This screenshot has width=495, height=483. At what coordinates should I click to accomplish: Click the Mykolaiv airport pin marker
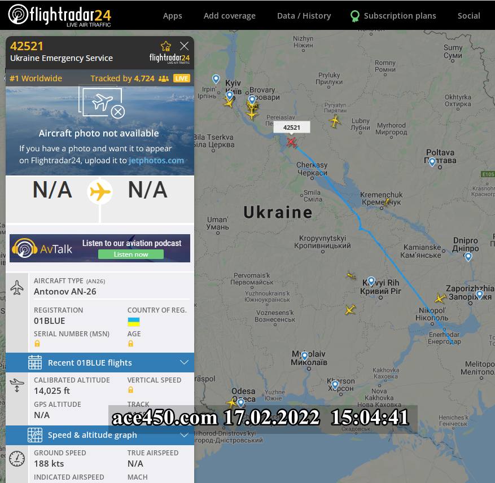[x=304, y=356]
